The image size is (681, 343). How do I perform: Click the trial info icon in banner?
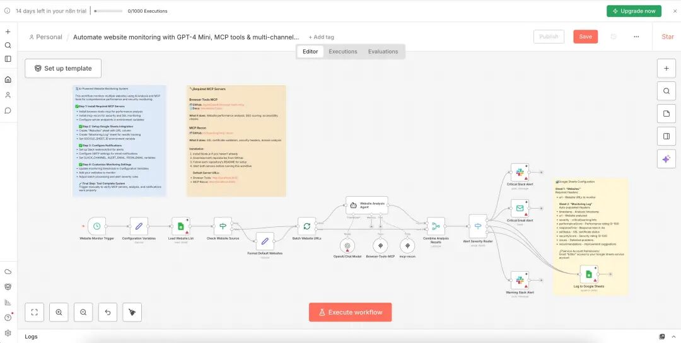coord(8,11)
